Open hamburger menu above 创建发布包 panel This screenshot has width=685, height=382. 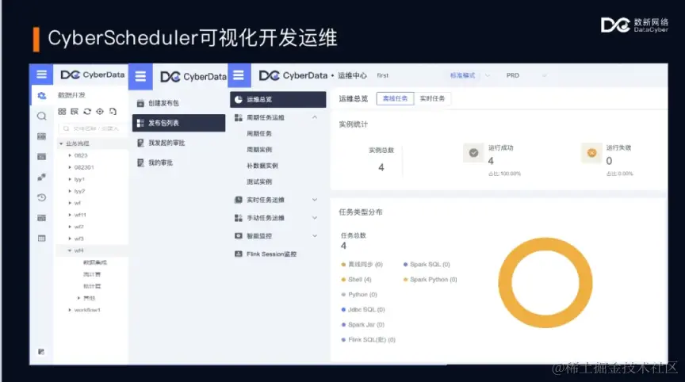tap(140, 76)
